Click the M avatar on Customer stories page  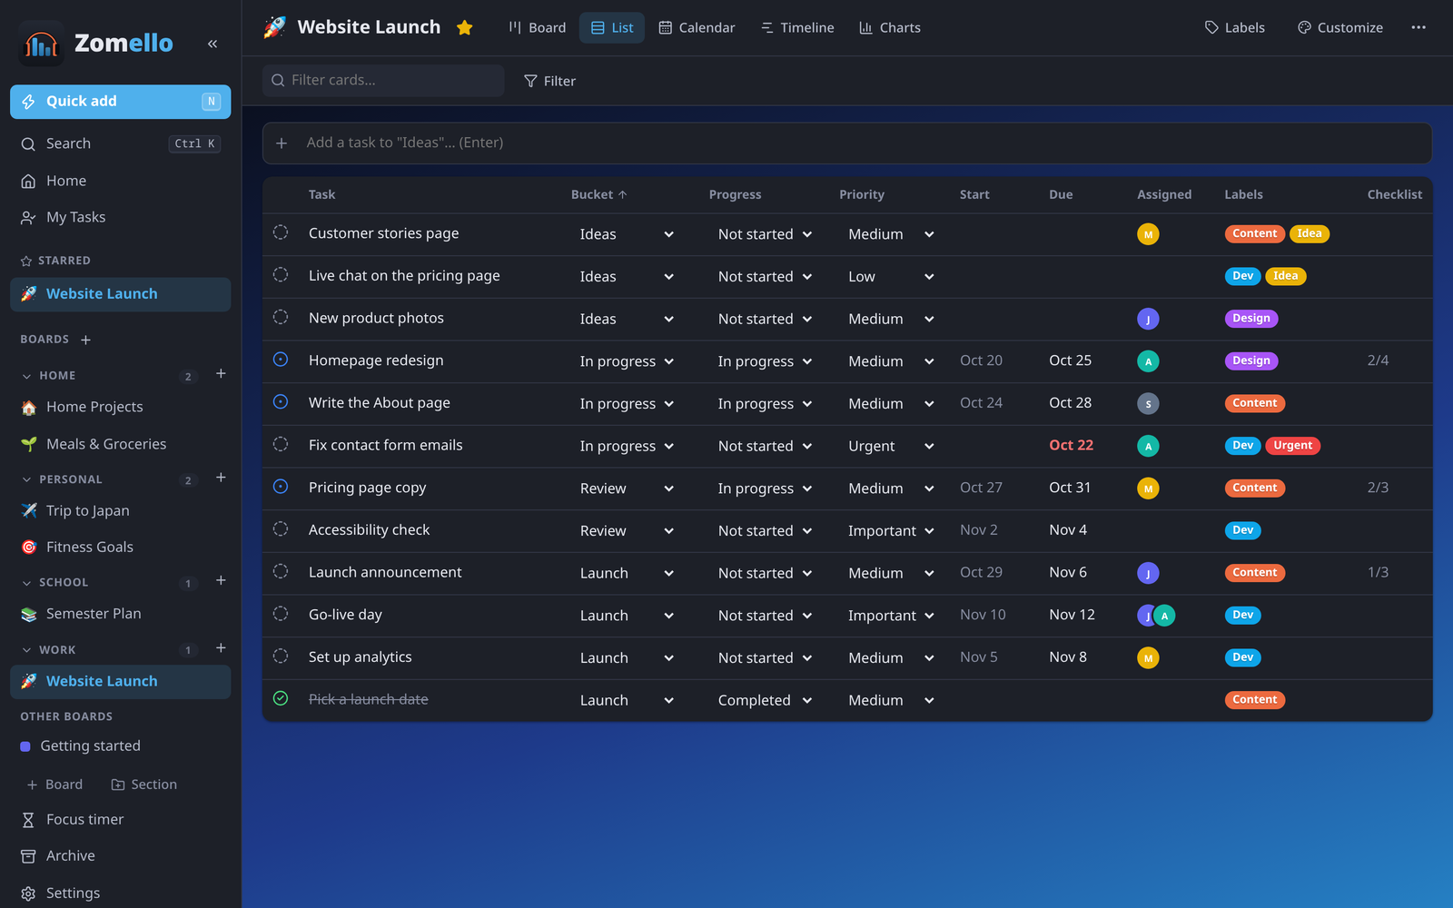(x=1148, y=234)
